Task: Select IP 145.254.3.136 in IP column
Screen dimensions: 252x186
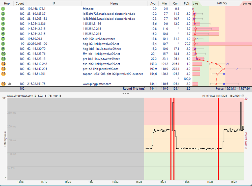Action: [36, 24]
